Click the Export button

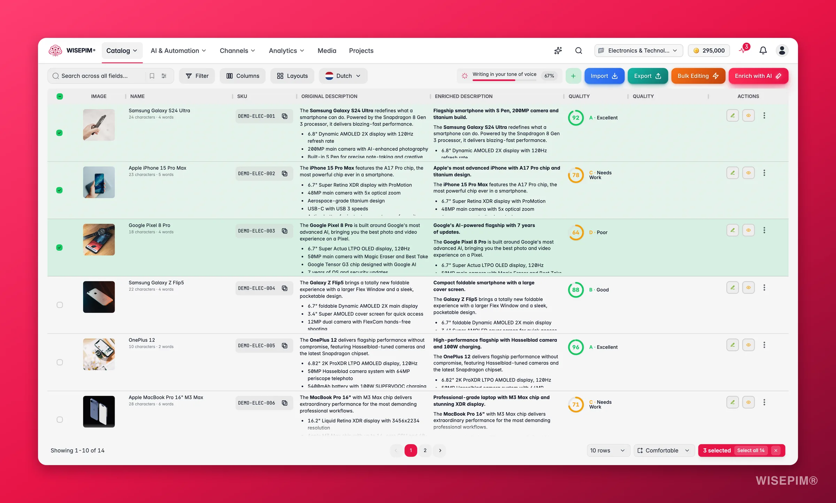pos(648,76)
